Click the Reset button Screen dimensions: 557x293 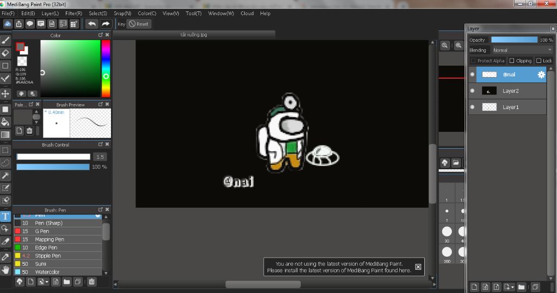[138, 24]
